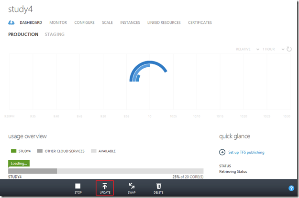Switch to the Certificates tab
Viewport: 299px width, 198px height.
[x=200, y=22]
